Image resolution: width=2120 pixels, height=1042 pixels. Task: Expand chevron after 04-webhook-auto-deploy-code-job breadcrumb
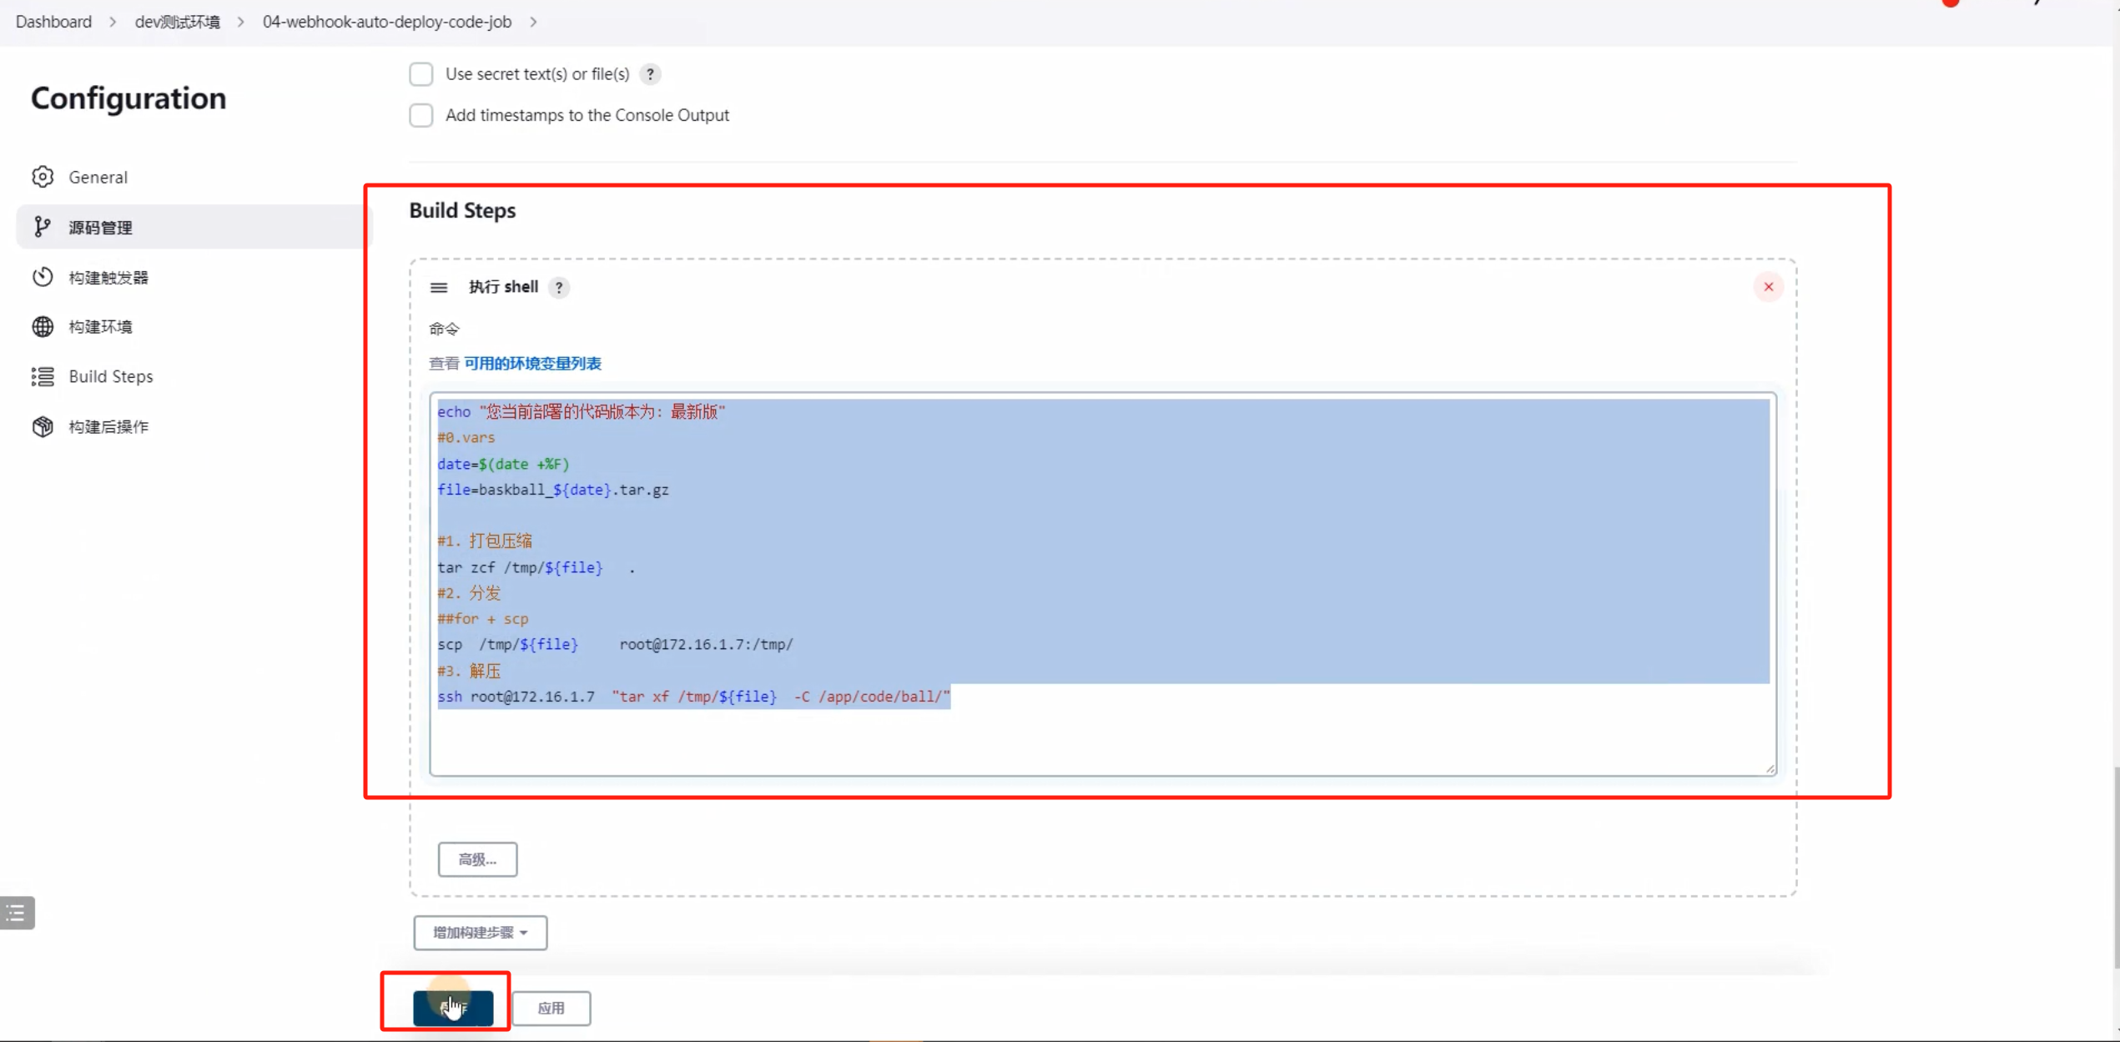coord(533,22)
